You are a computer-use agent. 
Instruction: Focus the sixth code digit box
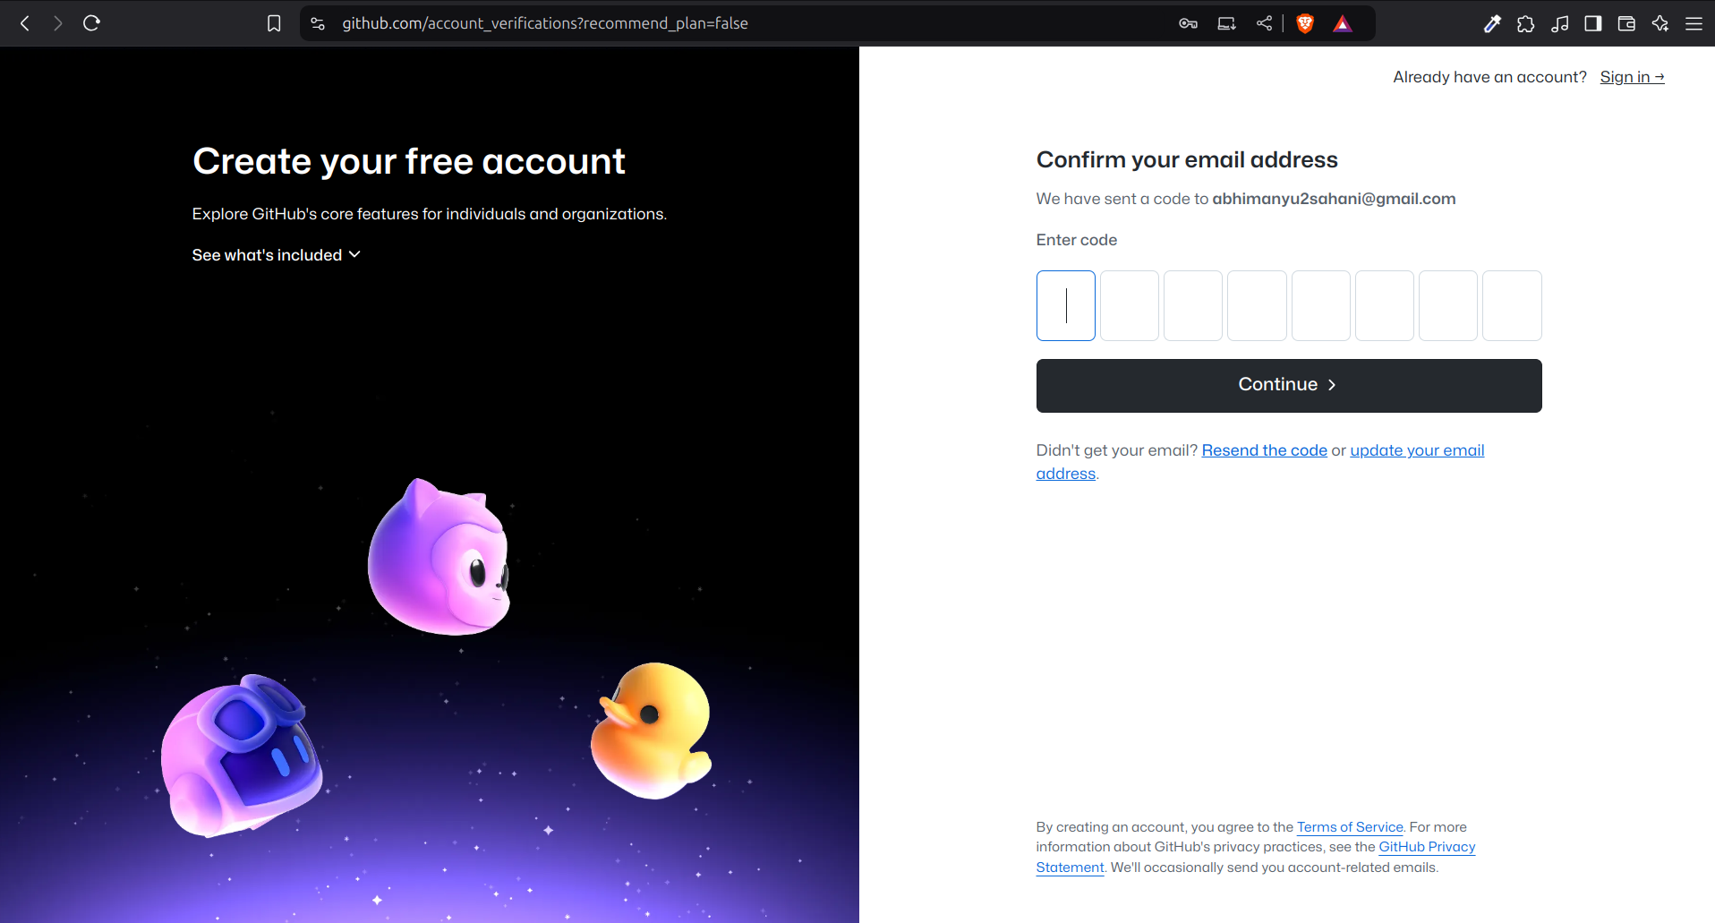[1384, 305]
